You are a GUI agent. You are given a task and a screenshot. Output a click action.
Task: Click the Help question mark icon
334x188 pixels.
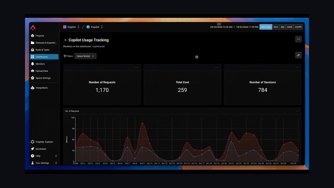point(33,156)
